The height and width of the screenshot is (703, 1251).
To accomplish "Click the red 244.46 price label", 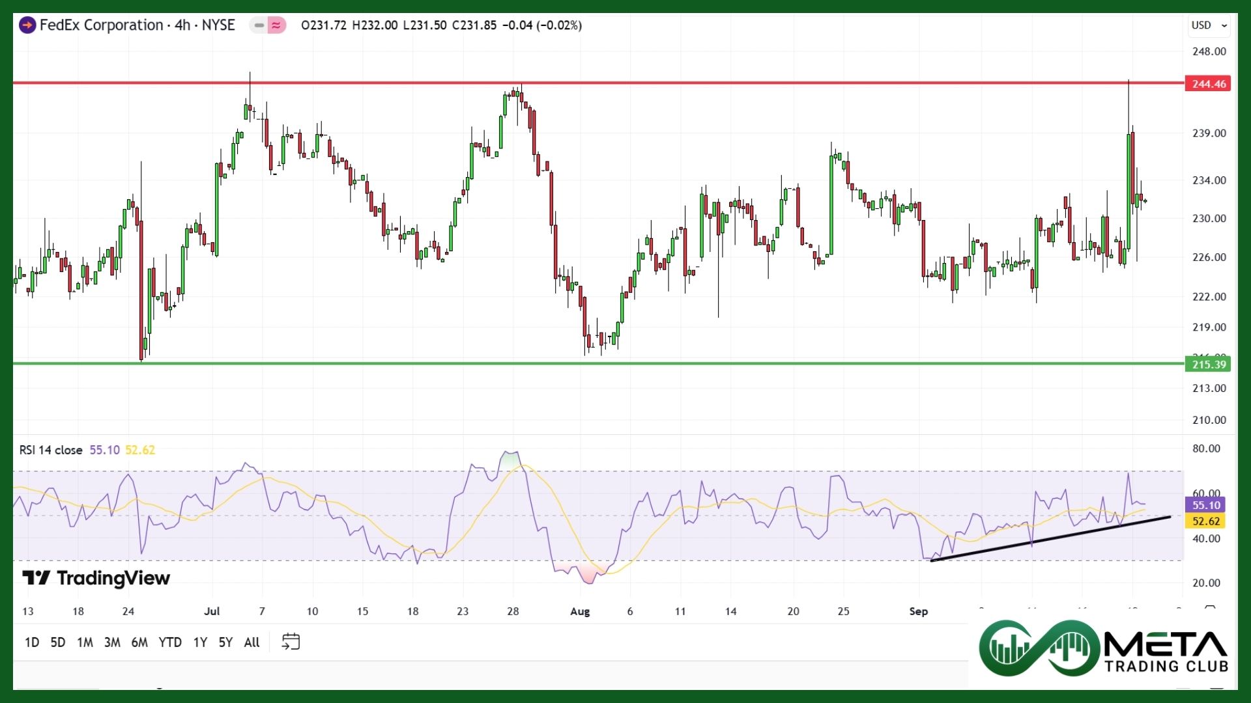I will [x=1208, y=84].
